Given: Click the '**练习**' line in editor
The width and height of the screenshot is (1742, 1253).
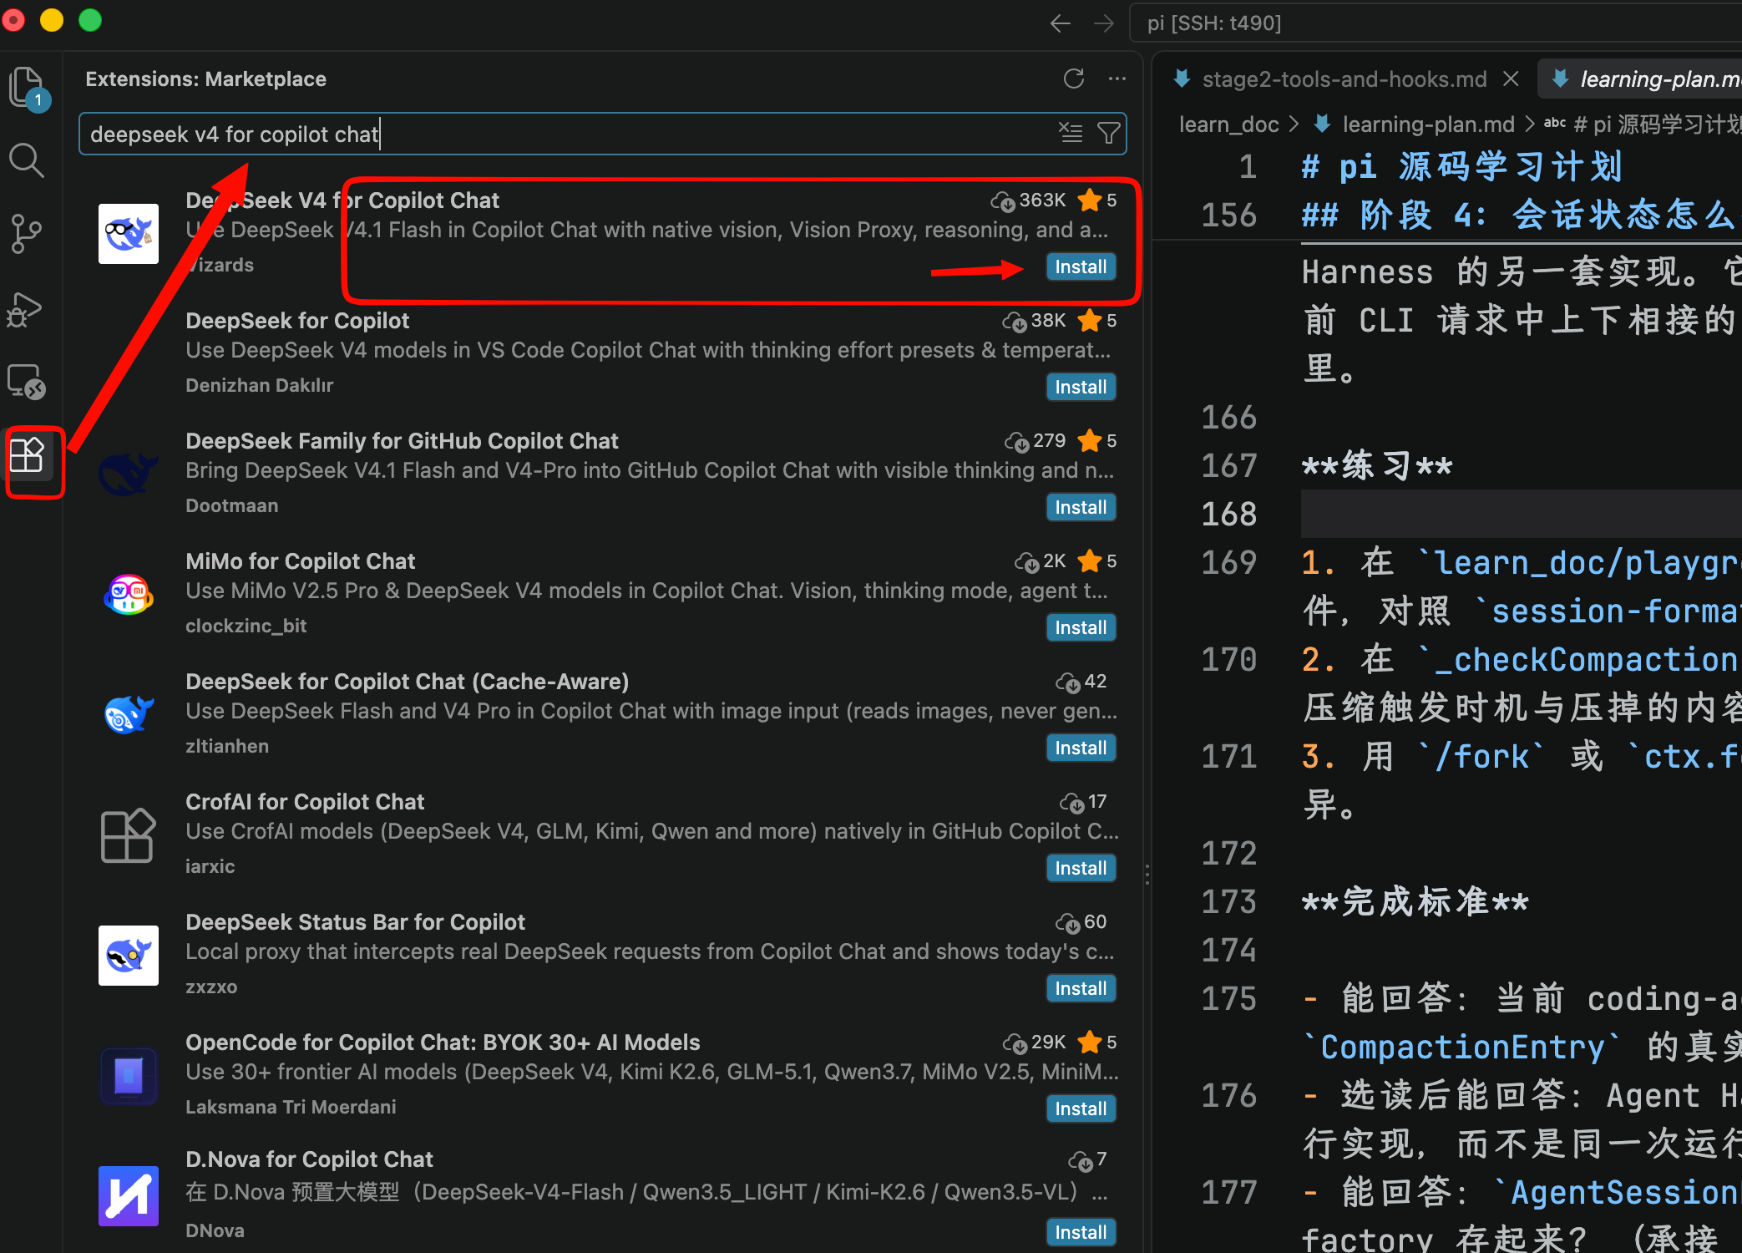Looking at the screenshot, I should point(1377,466).
